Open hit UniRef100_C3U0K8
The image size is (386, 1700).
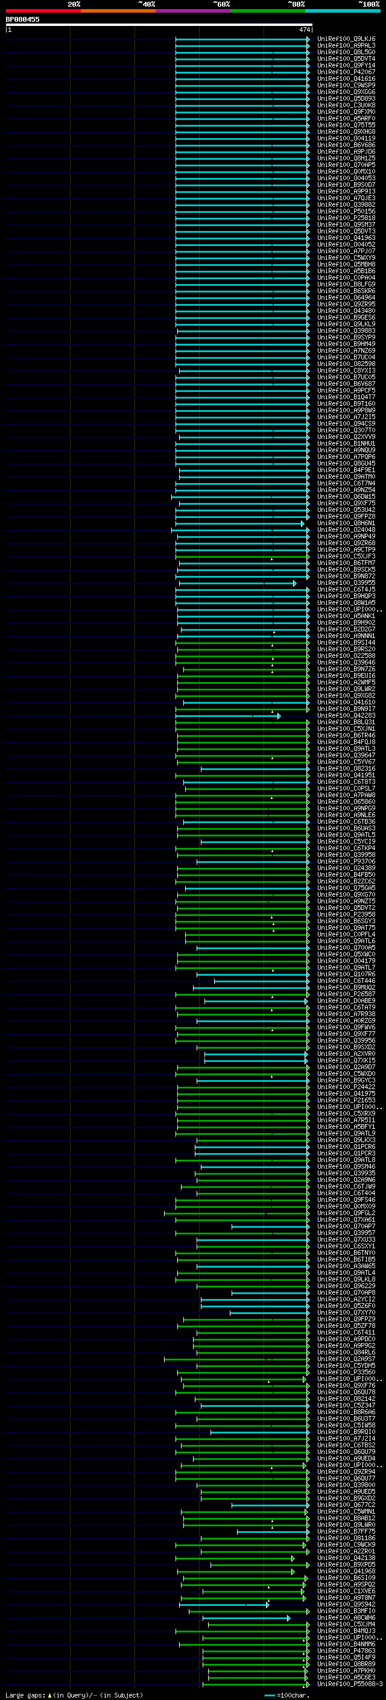pos(346,105)
